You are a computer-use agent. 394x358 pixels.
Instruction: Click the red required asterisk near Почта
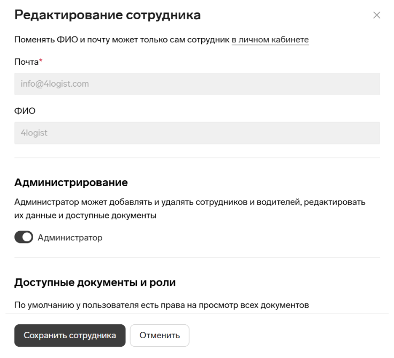[41, 60]
